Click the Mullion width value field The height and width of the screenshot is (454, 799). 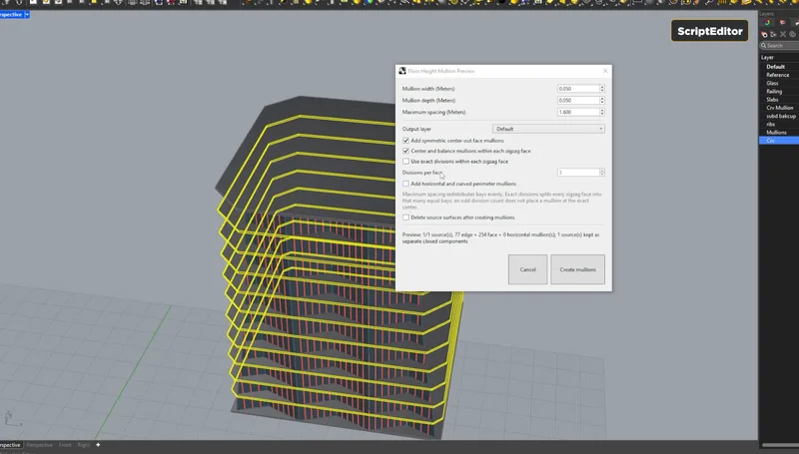click(x=578, y=89)
